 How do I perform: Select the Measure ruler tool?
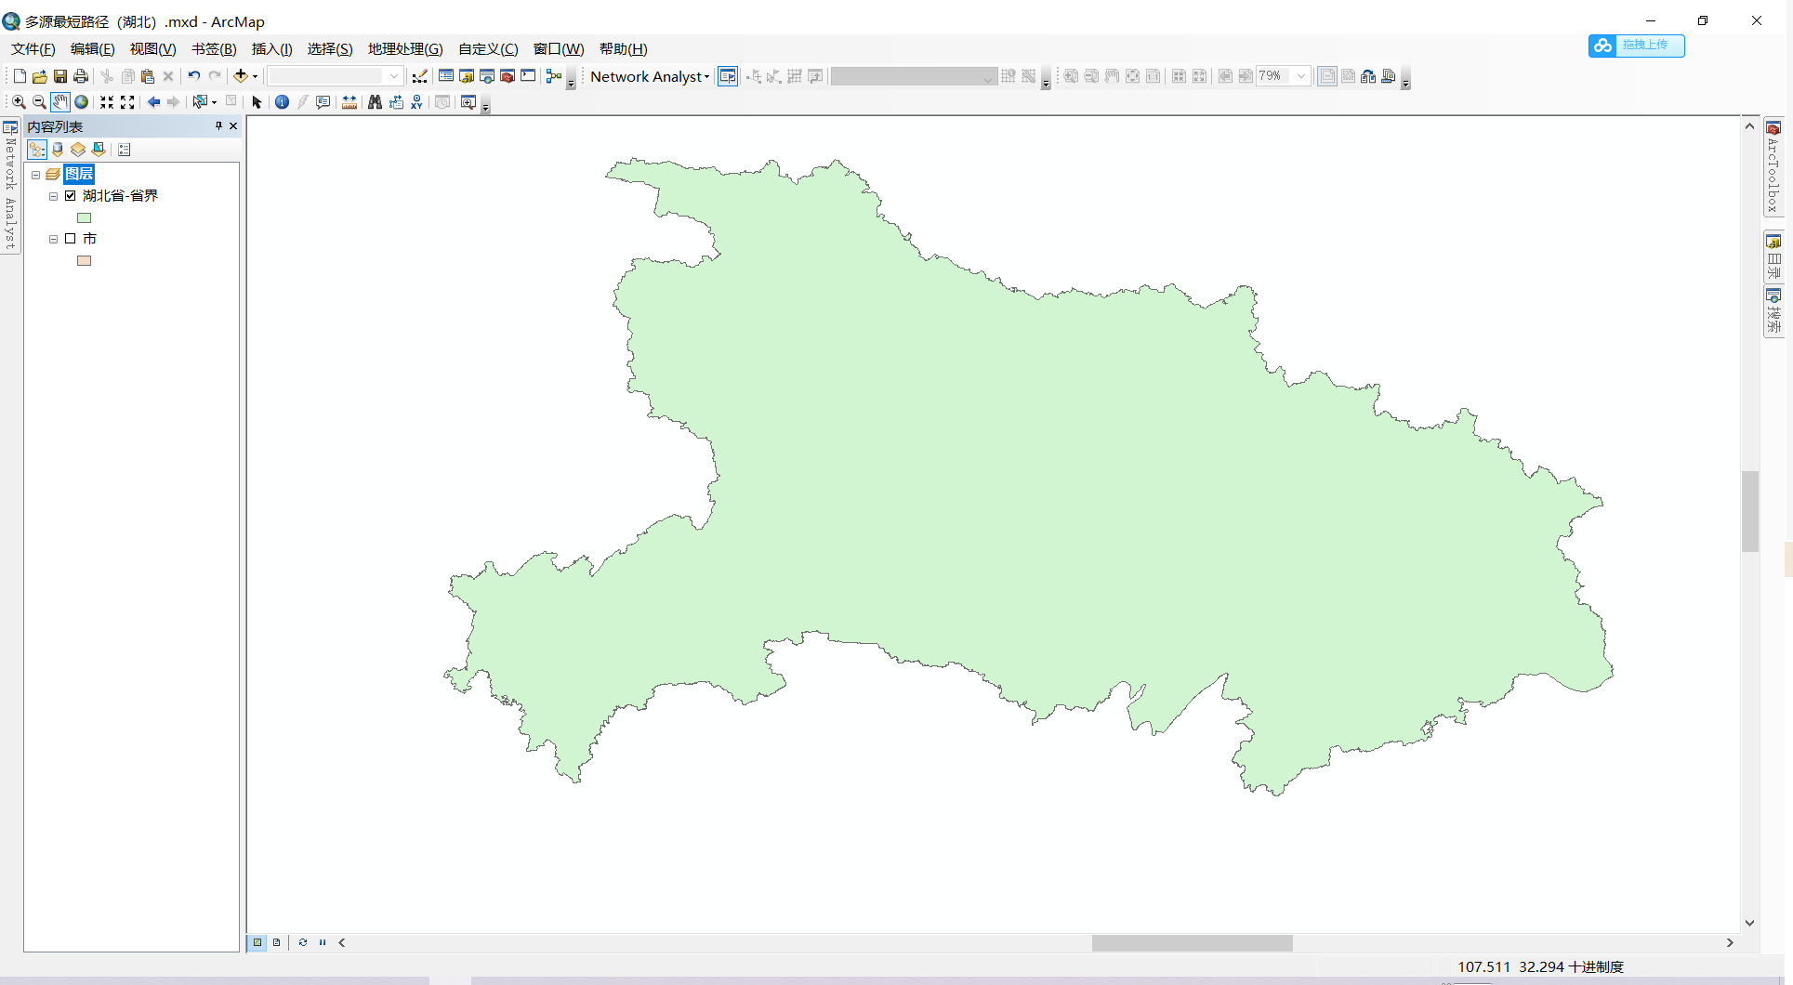pyautogui.click(x=349, y=102)
